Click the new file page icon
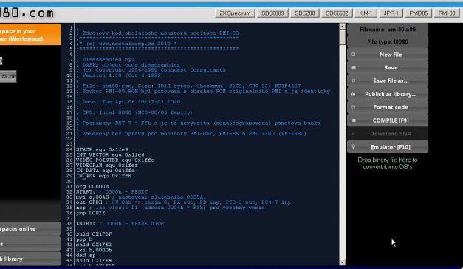This screenshot has width=463, height=269. (x=354, y=55)
